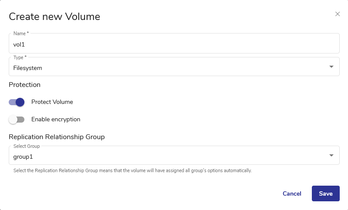348x210 pixels.
Task: Open the Type combo box showing Filesystem
Action: coord(170,68)
